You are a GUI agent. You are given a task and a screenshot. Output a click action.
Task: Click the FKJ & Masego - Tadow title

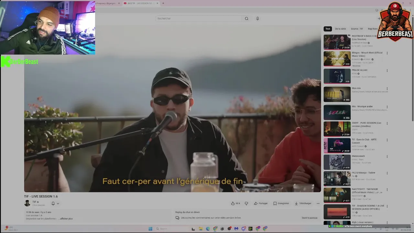coord(364,172)
